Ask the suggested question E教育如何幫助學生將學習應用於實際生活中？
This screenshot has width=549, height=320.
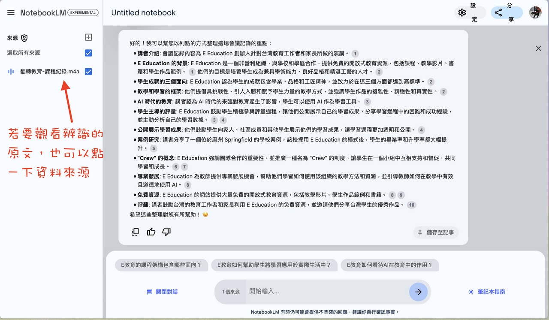pyautogui.click(x=274, y=265)
